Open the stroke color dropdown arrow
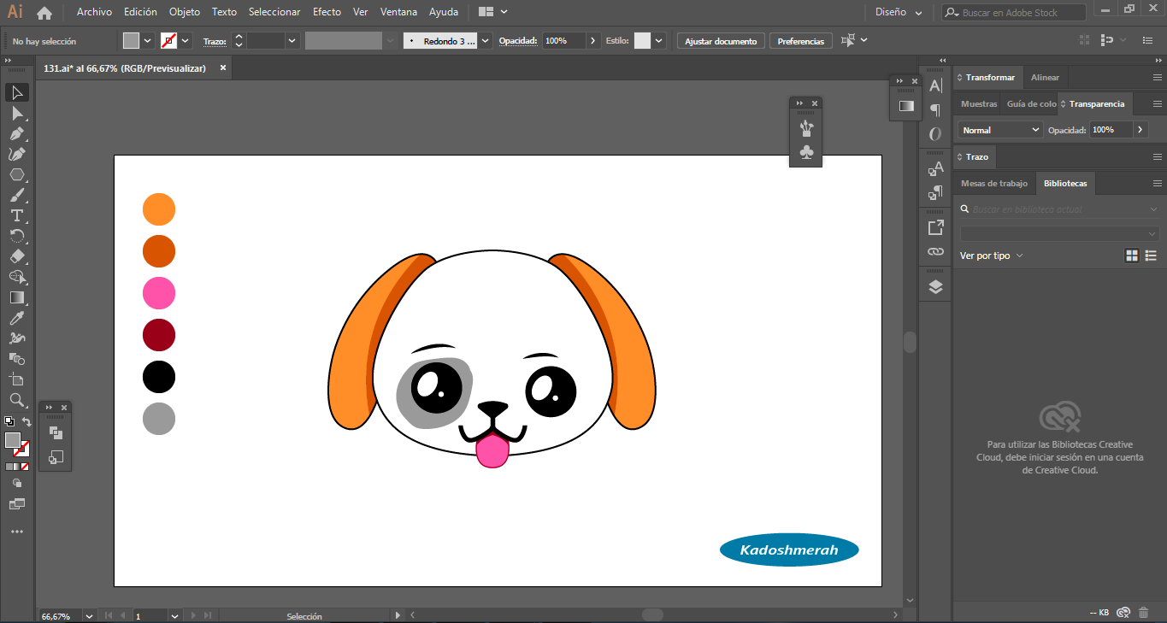This screenshot has width=1167, height=623. coord(186,41)
